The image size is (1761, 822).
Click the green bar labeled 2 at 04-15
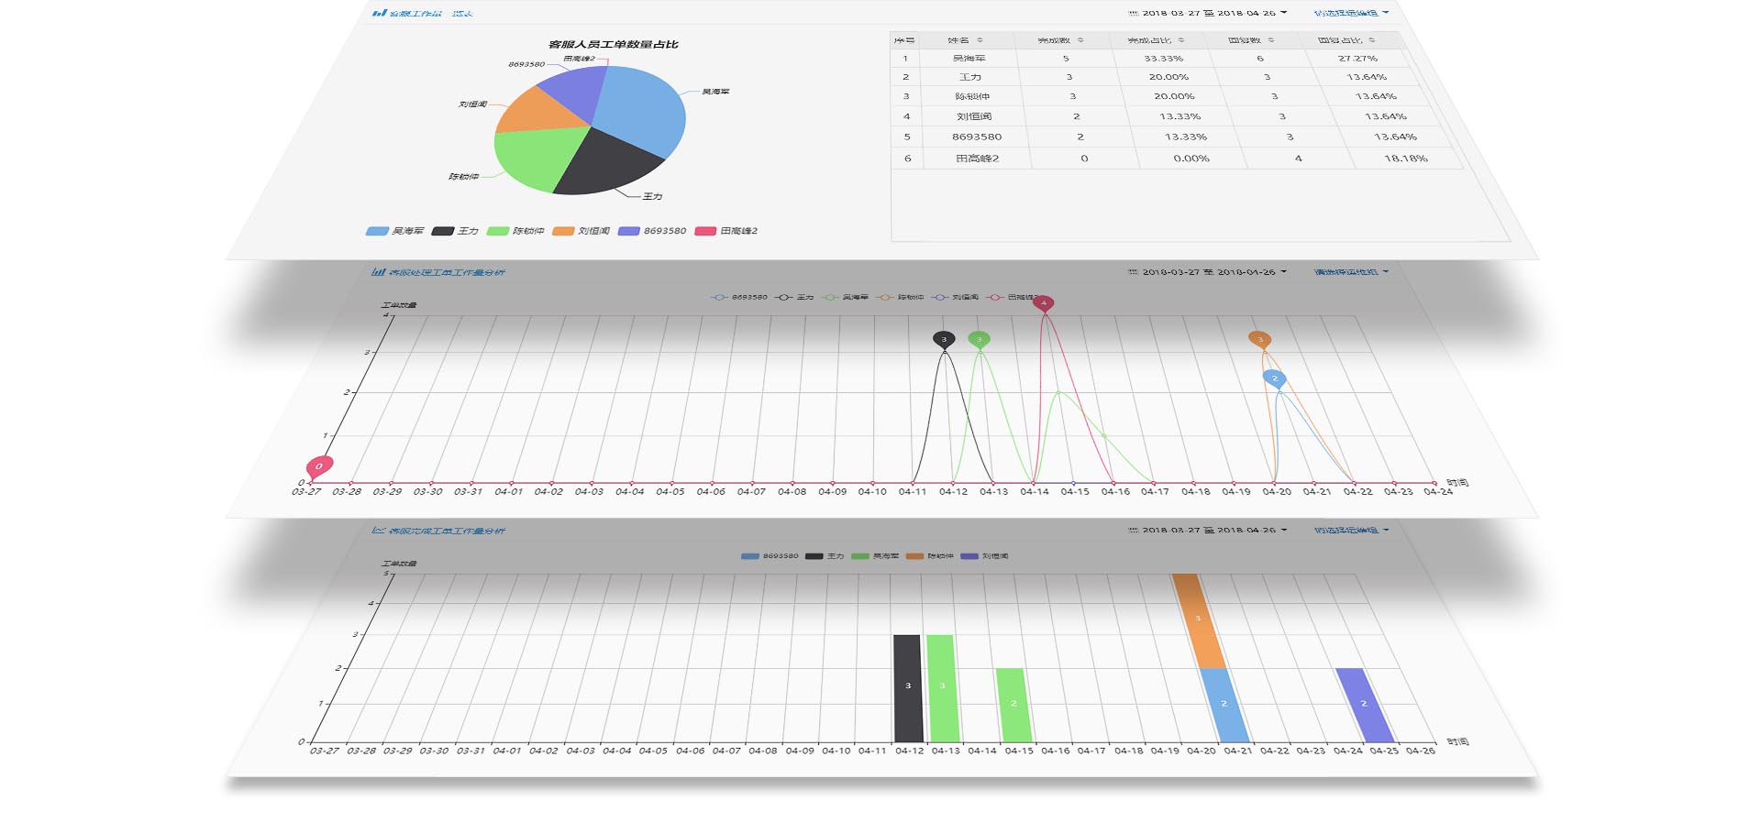click(x=1013, y=705)
